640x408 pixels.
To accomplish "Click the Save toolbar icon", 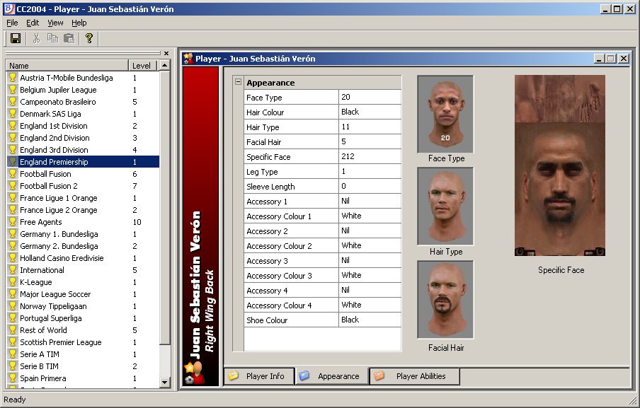I will click(16, 38).
